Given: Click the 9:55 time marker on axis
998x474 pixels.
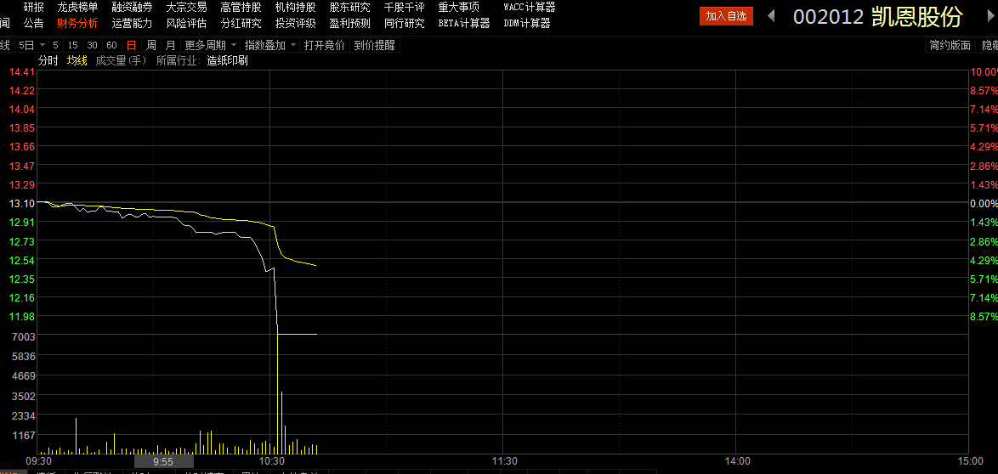Looking at the screenshot, I should coord(163,461).
